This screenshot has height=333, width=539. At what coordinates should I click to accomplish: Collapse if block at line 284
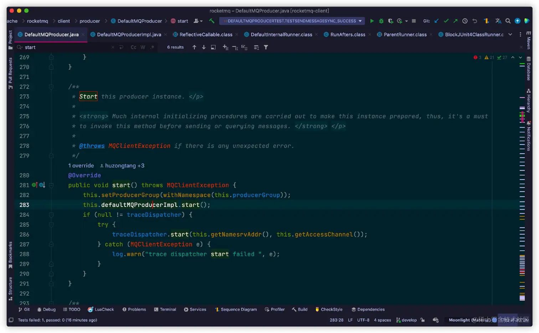click(x=51, y=215)
